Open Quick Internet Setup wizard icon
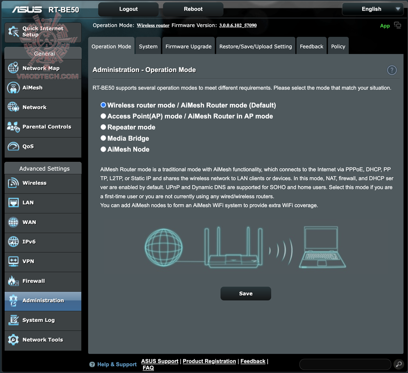Screen dimensions: 408x373 click(14, 31)
